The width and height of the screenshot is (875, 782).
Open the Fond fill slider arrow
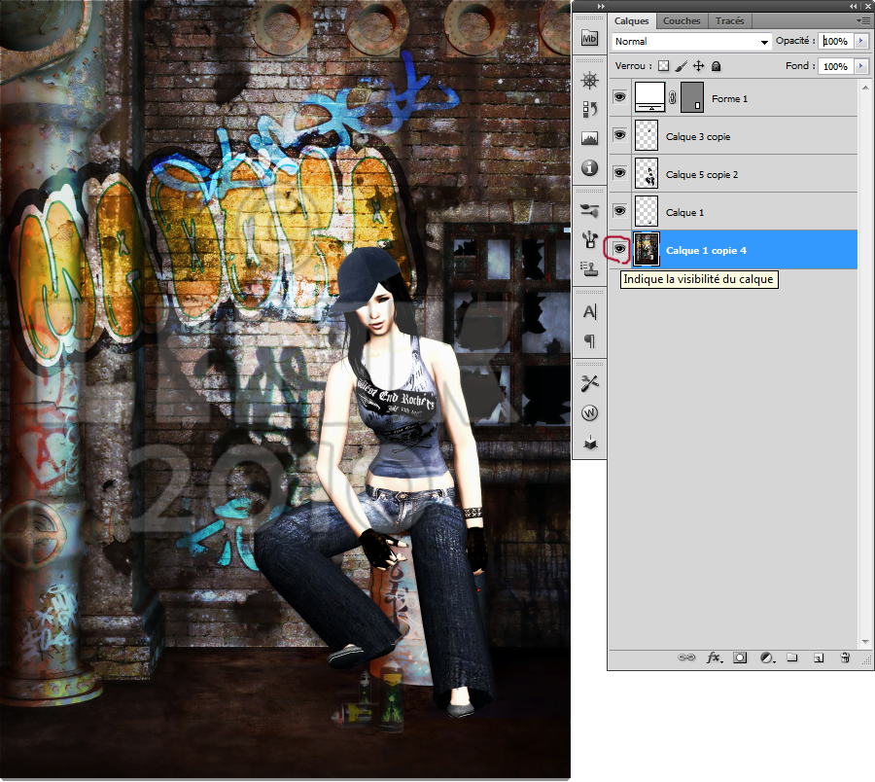tap(859, 66)
